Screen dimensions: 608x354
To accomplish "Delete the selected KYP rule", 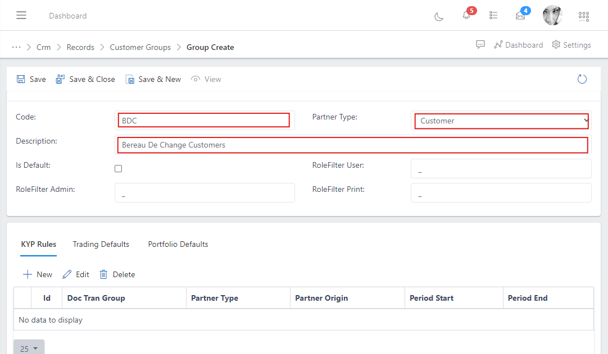I will click(x=117, y=274).
